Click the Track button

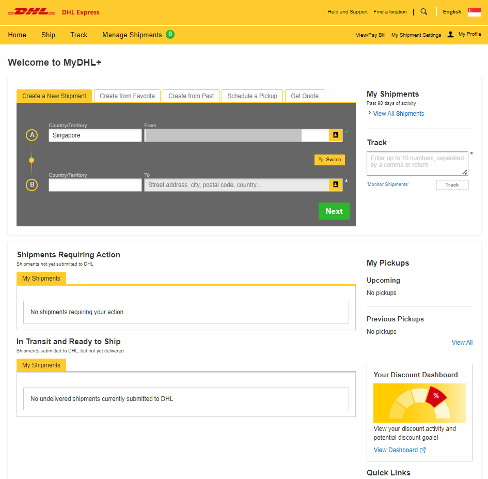tap(452, 185)
